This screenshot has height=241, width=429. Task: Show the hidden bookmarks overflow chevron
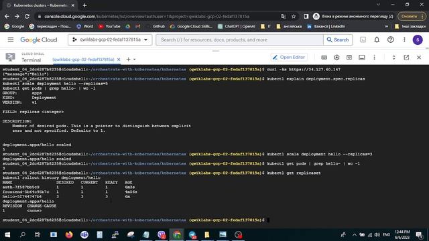pos(386,26)
